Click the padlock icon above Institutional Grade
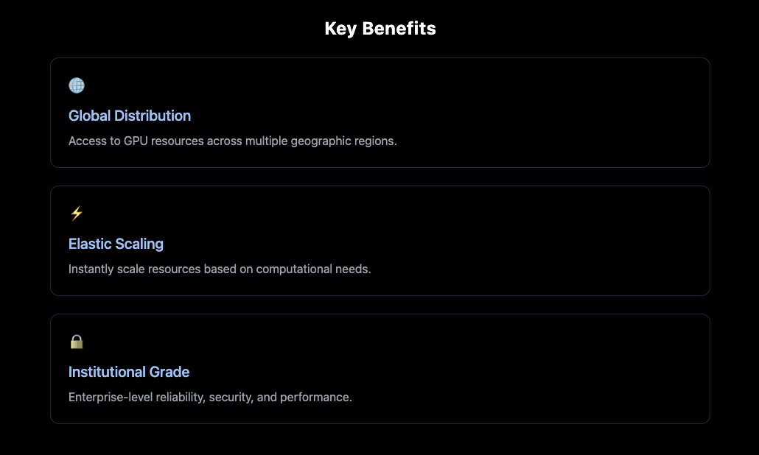 [x=77, y=342]
